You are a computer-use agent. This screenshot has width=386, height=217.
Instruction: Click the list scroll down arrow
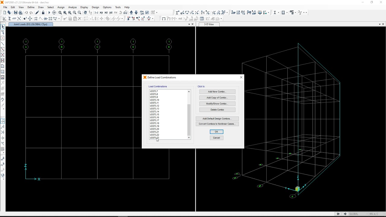click(189, 137)
